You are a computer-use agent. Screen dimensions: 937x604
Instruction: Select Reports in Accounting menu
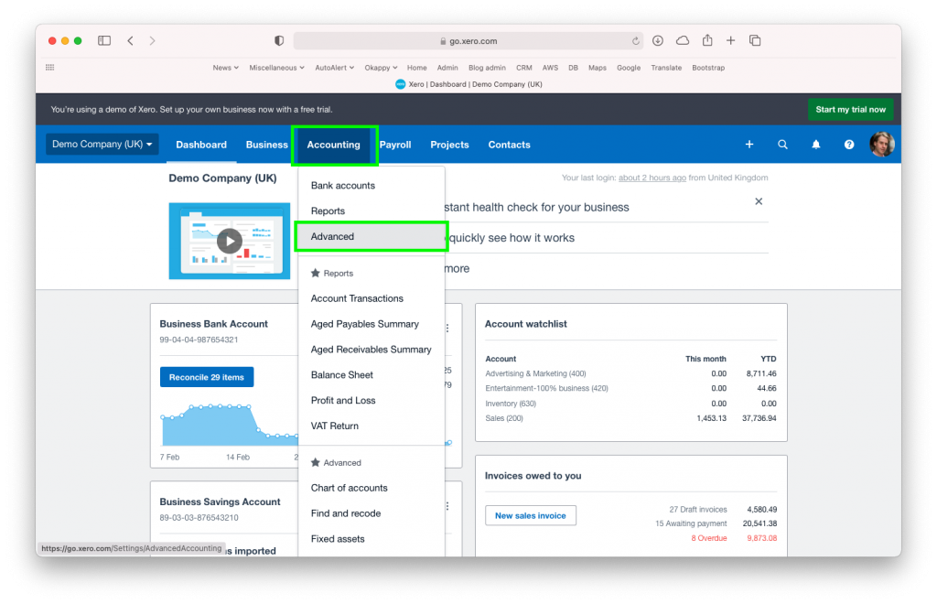pos(372,210)
